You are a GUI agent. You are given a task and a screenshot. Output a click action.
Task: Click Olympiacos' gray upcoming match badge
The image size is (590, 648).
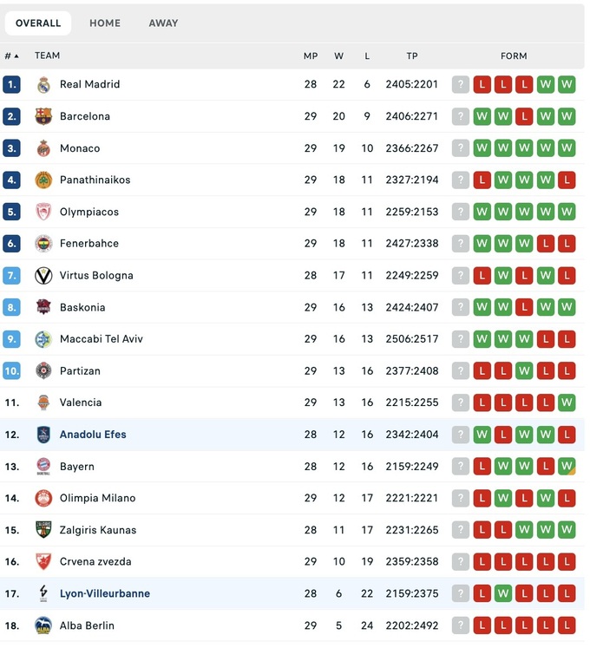point(461,212)
